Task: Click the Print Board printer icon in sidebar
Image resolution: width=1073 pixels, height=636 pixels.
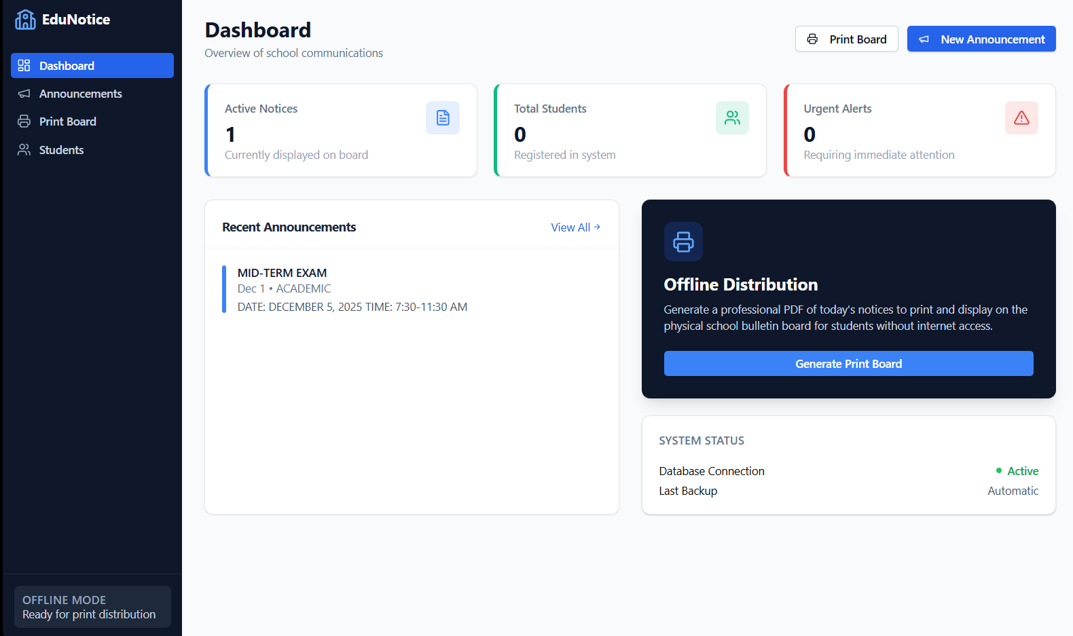Action: (x=24, y=121)
